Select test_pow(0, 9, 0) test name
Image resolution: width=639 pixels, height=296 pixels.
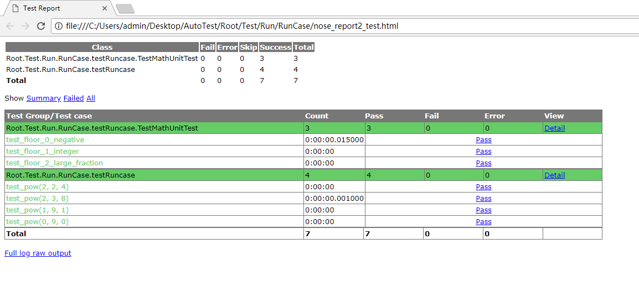click(x=38, y=222)
